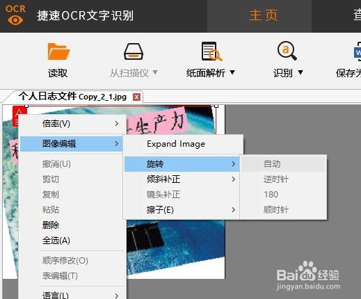The width and height of the screenshot is (361, 299).
Task: Expand the 图像编辑 submenu
Action: tap(72, 144)
